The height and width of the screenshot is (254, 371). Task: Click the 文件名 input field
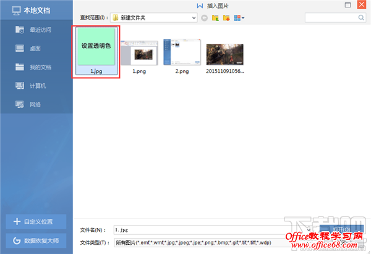click(x=213, y=230)
